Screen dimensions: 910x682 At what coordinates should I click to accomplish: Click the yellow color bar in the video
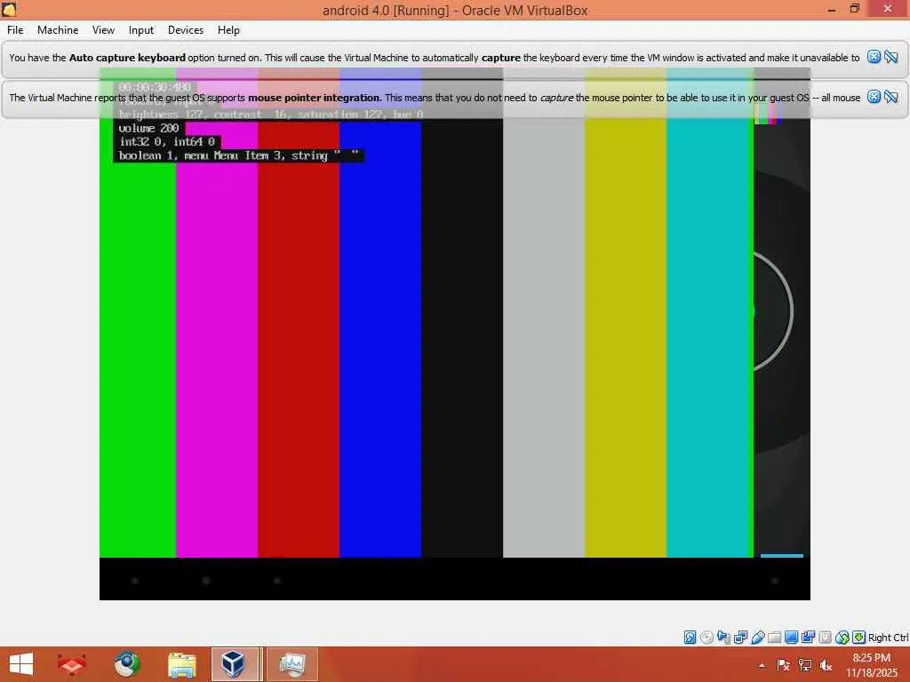626,337
